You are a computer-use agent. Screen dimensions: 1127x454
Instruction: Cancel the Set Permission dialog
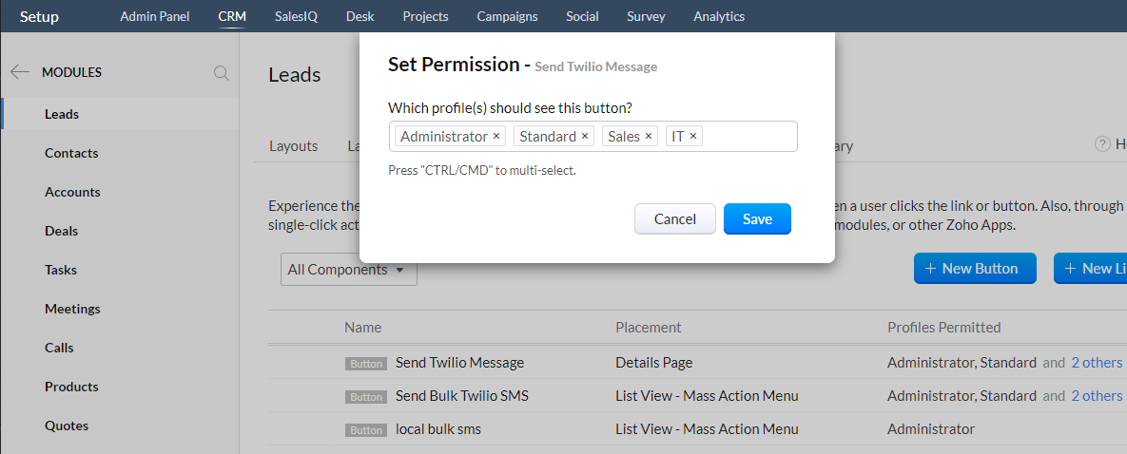[x=675, y=219]
